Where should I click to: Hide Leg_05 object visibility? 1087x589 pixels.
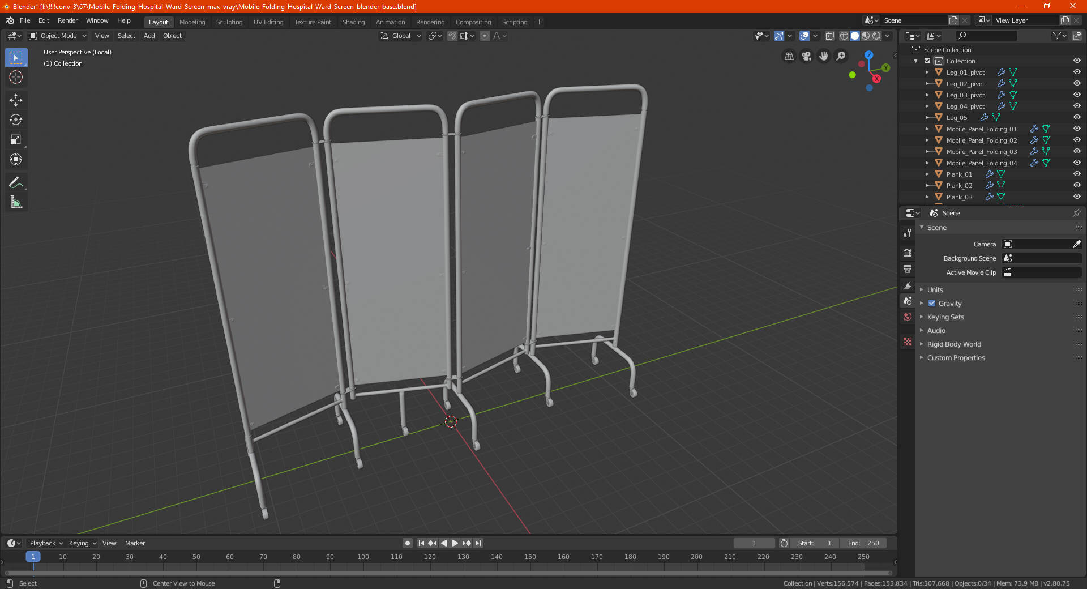pos(1077,117)
